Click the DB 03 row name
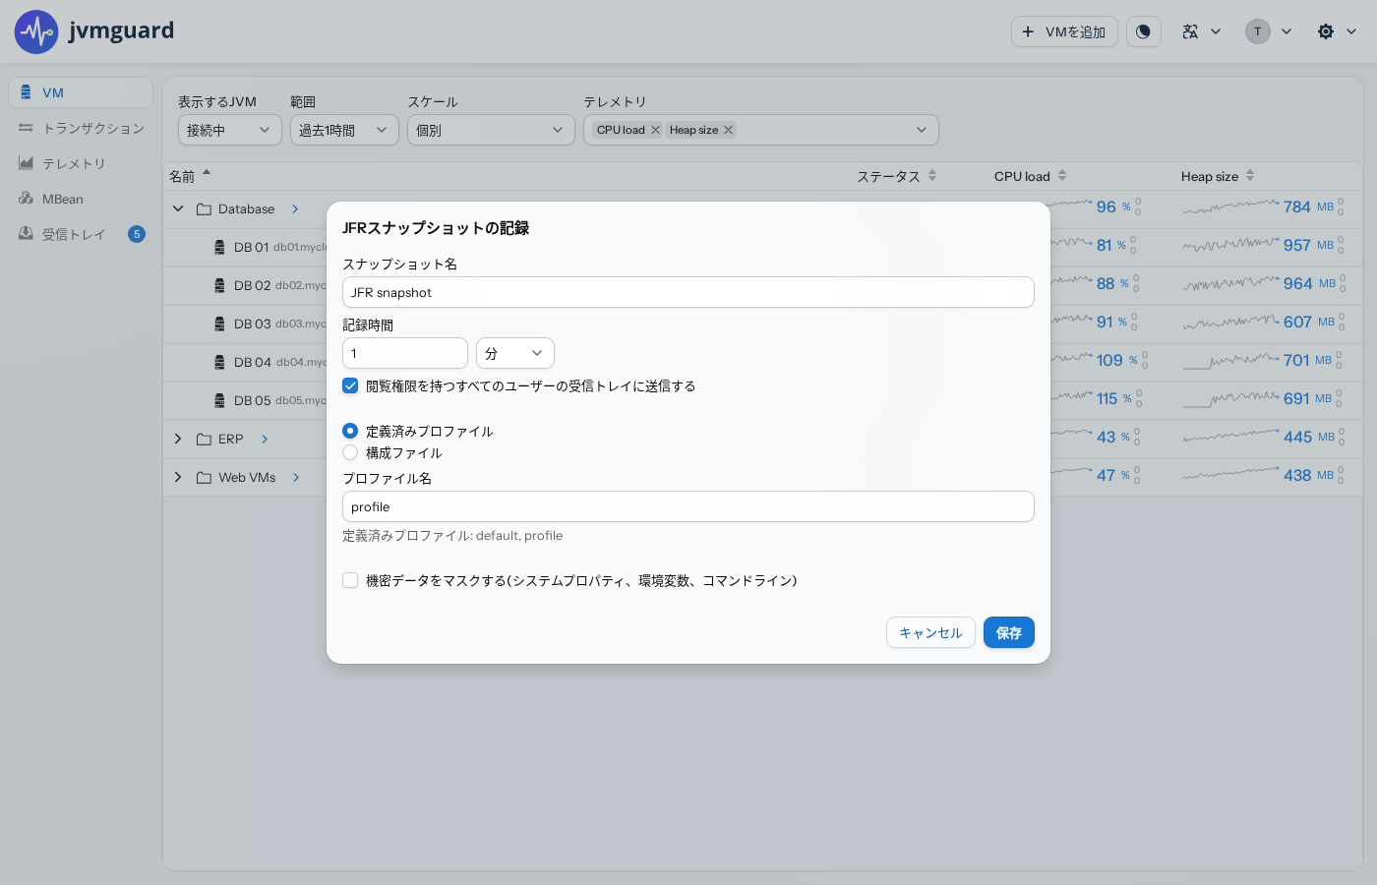Screen dimensions: 1377x885 (x=252, y=324)
